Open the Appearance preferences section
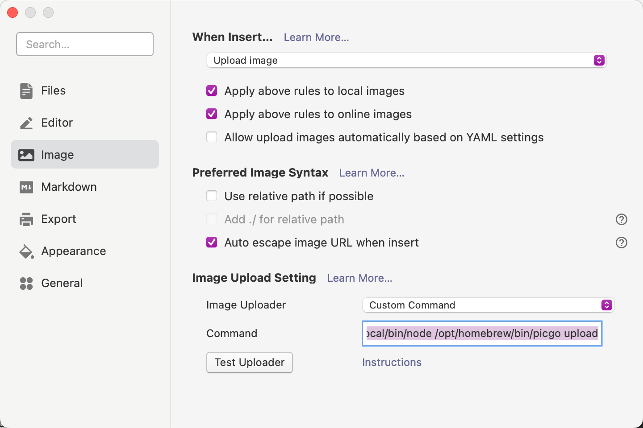Image resolution: width=643 pixels, height=428 pixels. 73,251
